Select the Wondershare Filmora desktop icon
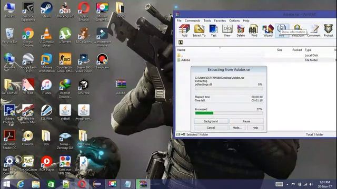 click(102, 37)
